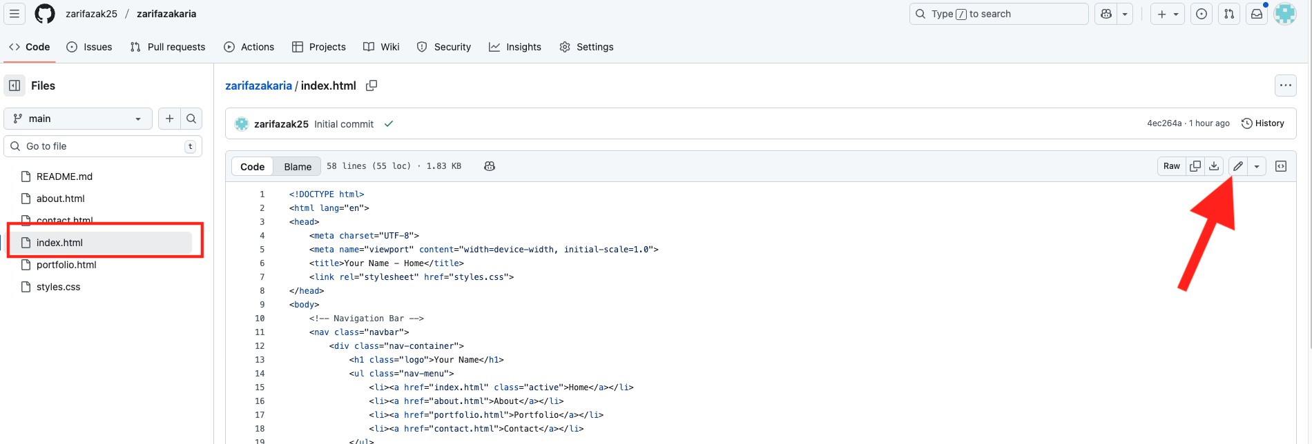Image resolution: width=1312 pixels, height=444 pixels.
Task: Open commit hash 4ec264a
Action: pyautogui.click(x=1164, y=123)
